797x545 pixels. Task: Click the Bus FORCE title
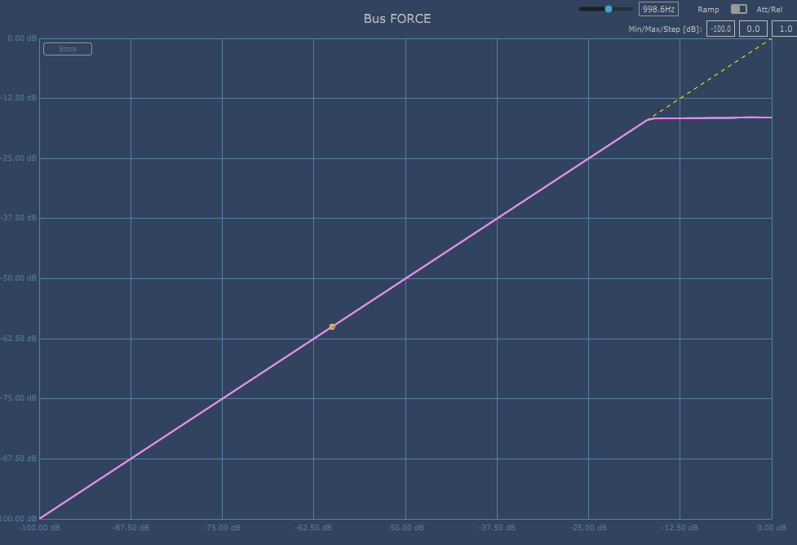(397, 18)
